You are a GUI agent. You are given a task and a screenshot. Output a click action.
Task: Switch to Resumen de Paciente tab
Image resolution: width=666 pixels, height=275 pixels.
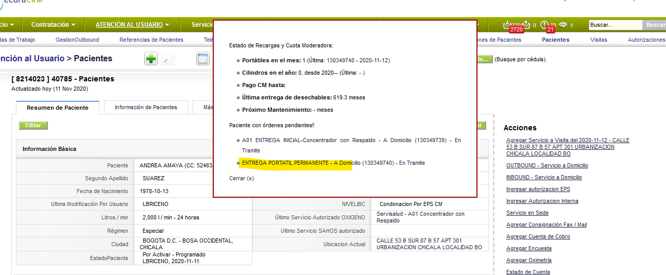point(58,108)
